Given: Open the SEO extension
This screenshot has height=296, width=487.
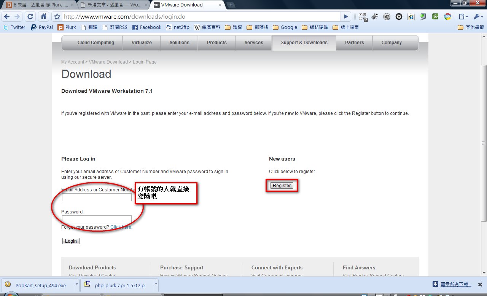Looking at the screenshot, I should click(x=447, y=17).
